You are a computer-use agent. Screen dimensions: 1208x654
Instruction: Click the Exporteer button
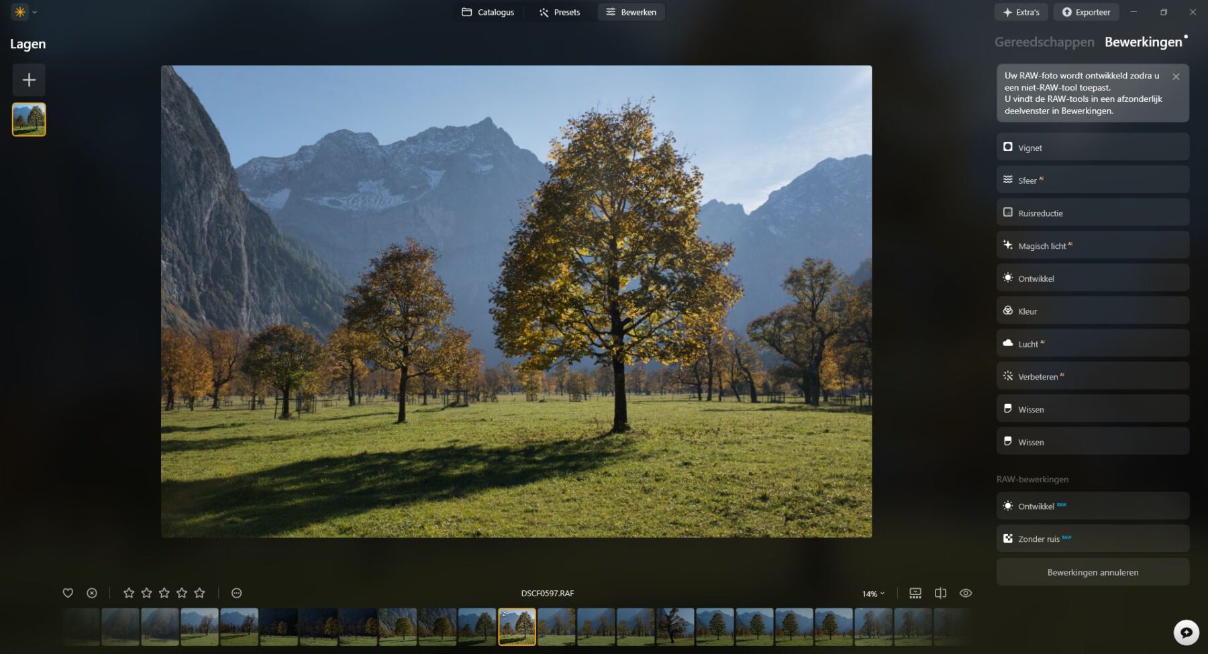point(1086,12)
